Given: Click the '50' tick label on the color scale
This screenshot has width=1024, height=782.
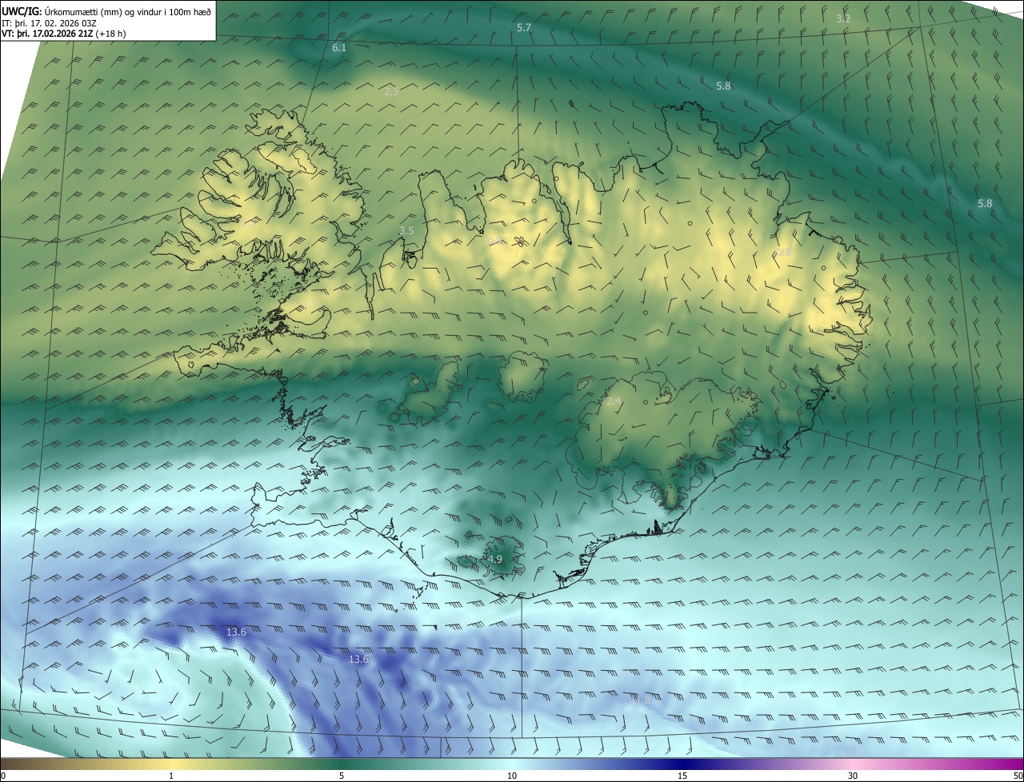Looking at the screenshot, I should click(1018, 776).
